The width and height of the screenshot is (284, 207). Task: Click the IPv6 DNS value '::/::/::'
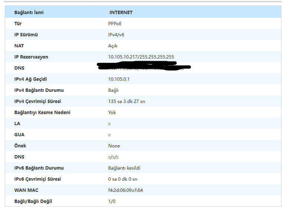(113, 157)
